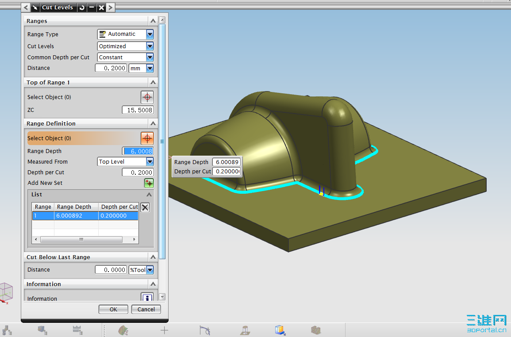This screenshot has width=511, height=337.
Task: Click the Add New Set green icon
Action: tap(149, 183)
